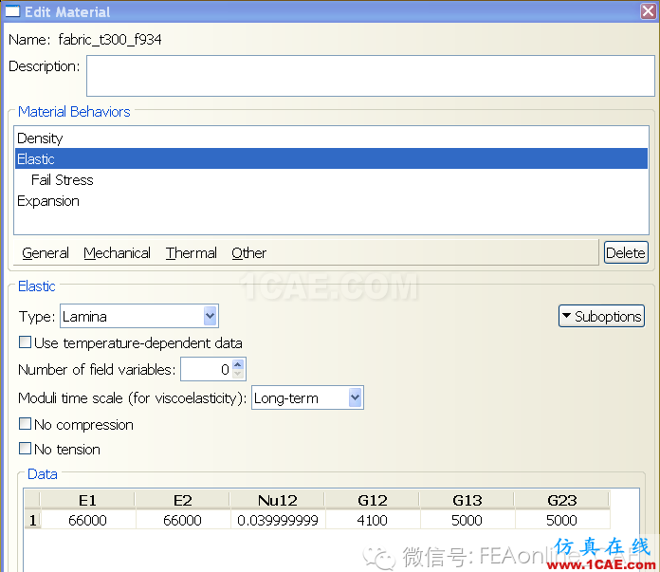Image resolution: width=660 pixels, height=572 pixels.
Task: Increase number of field variables
Action: click(x=238, y=364)
